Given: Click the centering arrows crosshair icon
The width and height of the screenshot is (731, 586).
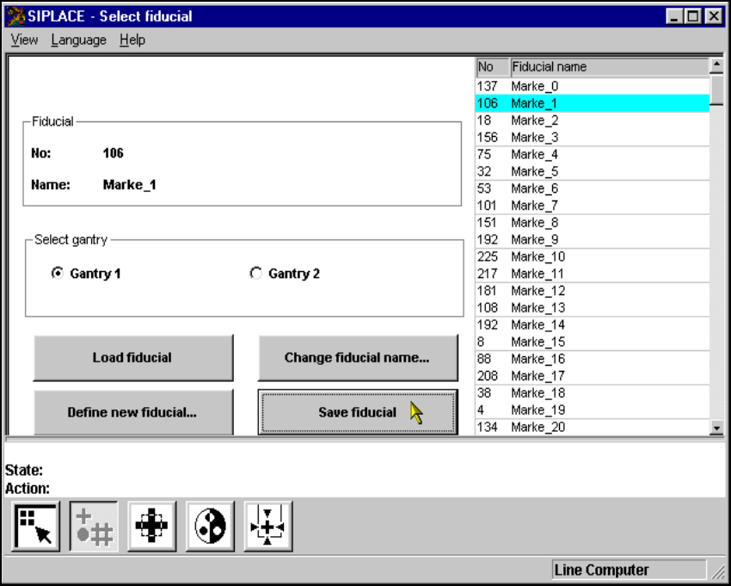Looking at the screenshot, I should (268, 527).
